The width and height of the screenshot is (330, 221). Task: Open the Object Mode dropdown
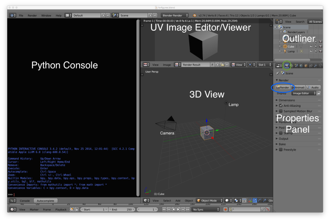coord(210,201)
